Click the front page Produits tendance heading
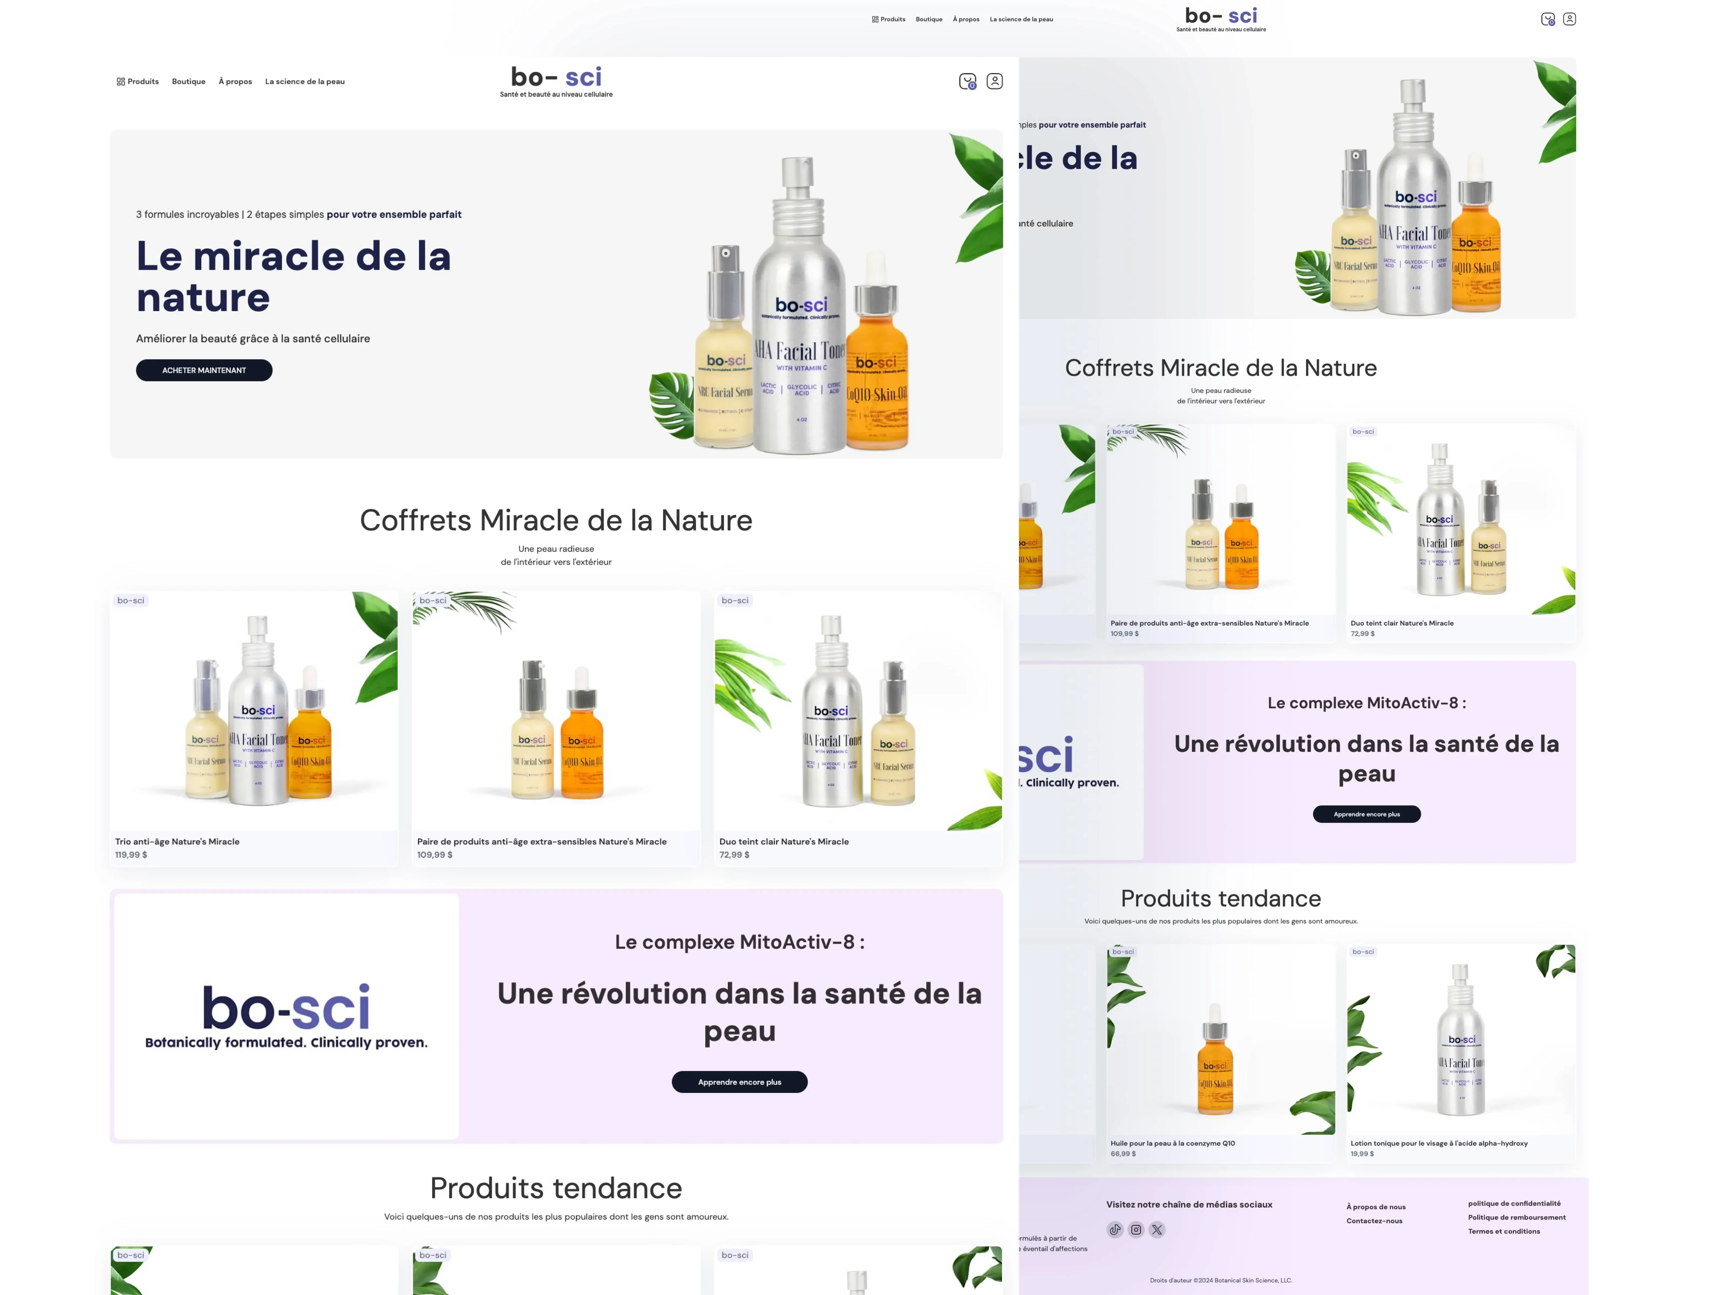Image resolution: width=1727 pixels, height=1295 pixels. 556,1188
